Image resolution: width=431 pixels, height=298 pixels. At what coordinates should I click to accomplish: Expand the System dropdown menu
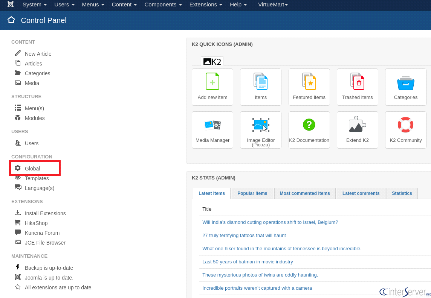(35, 5)
